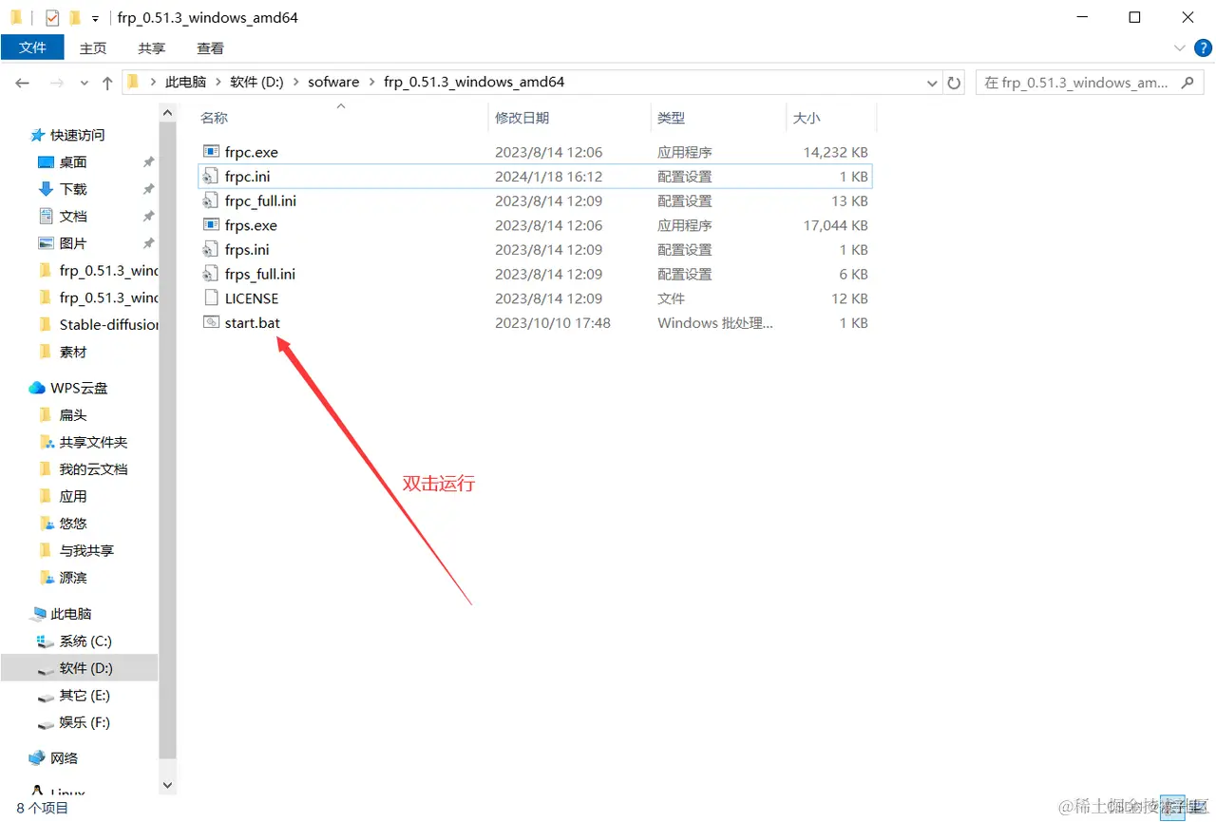Switch to the 共享 ribbon tab

(151, 48)
